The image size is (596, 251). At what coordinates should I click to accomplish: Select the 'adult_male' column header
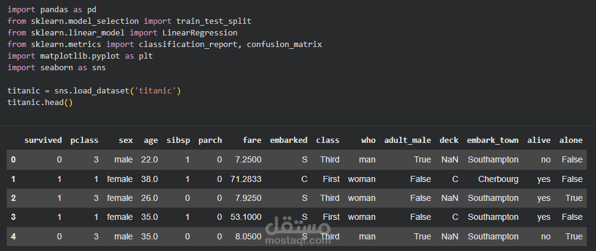point(408,140)
